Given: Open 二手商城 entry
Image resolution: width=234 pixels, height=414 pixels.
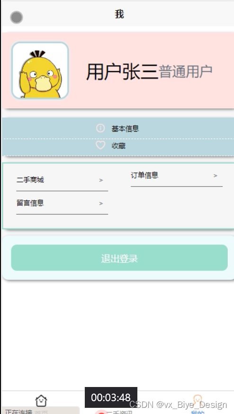Looking at the screenshot, I should click(62, 180).
